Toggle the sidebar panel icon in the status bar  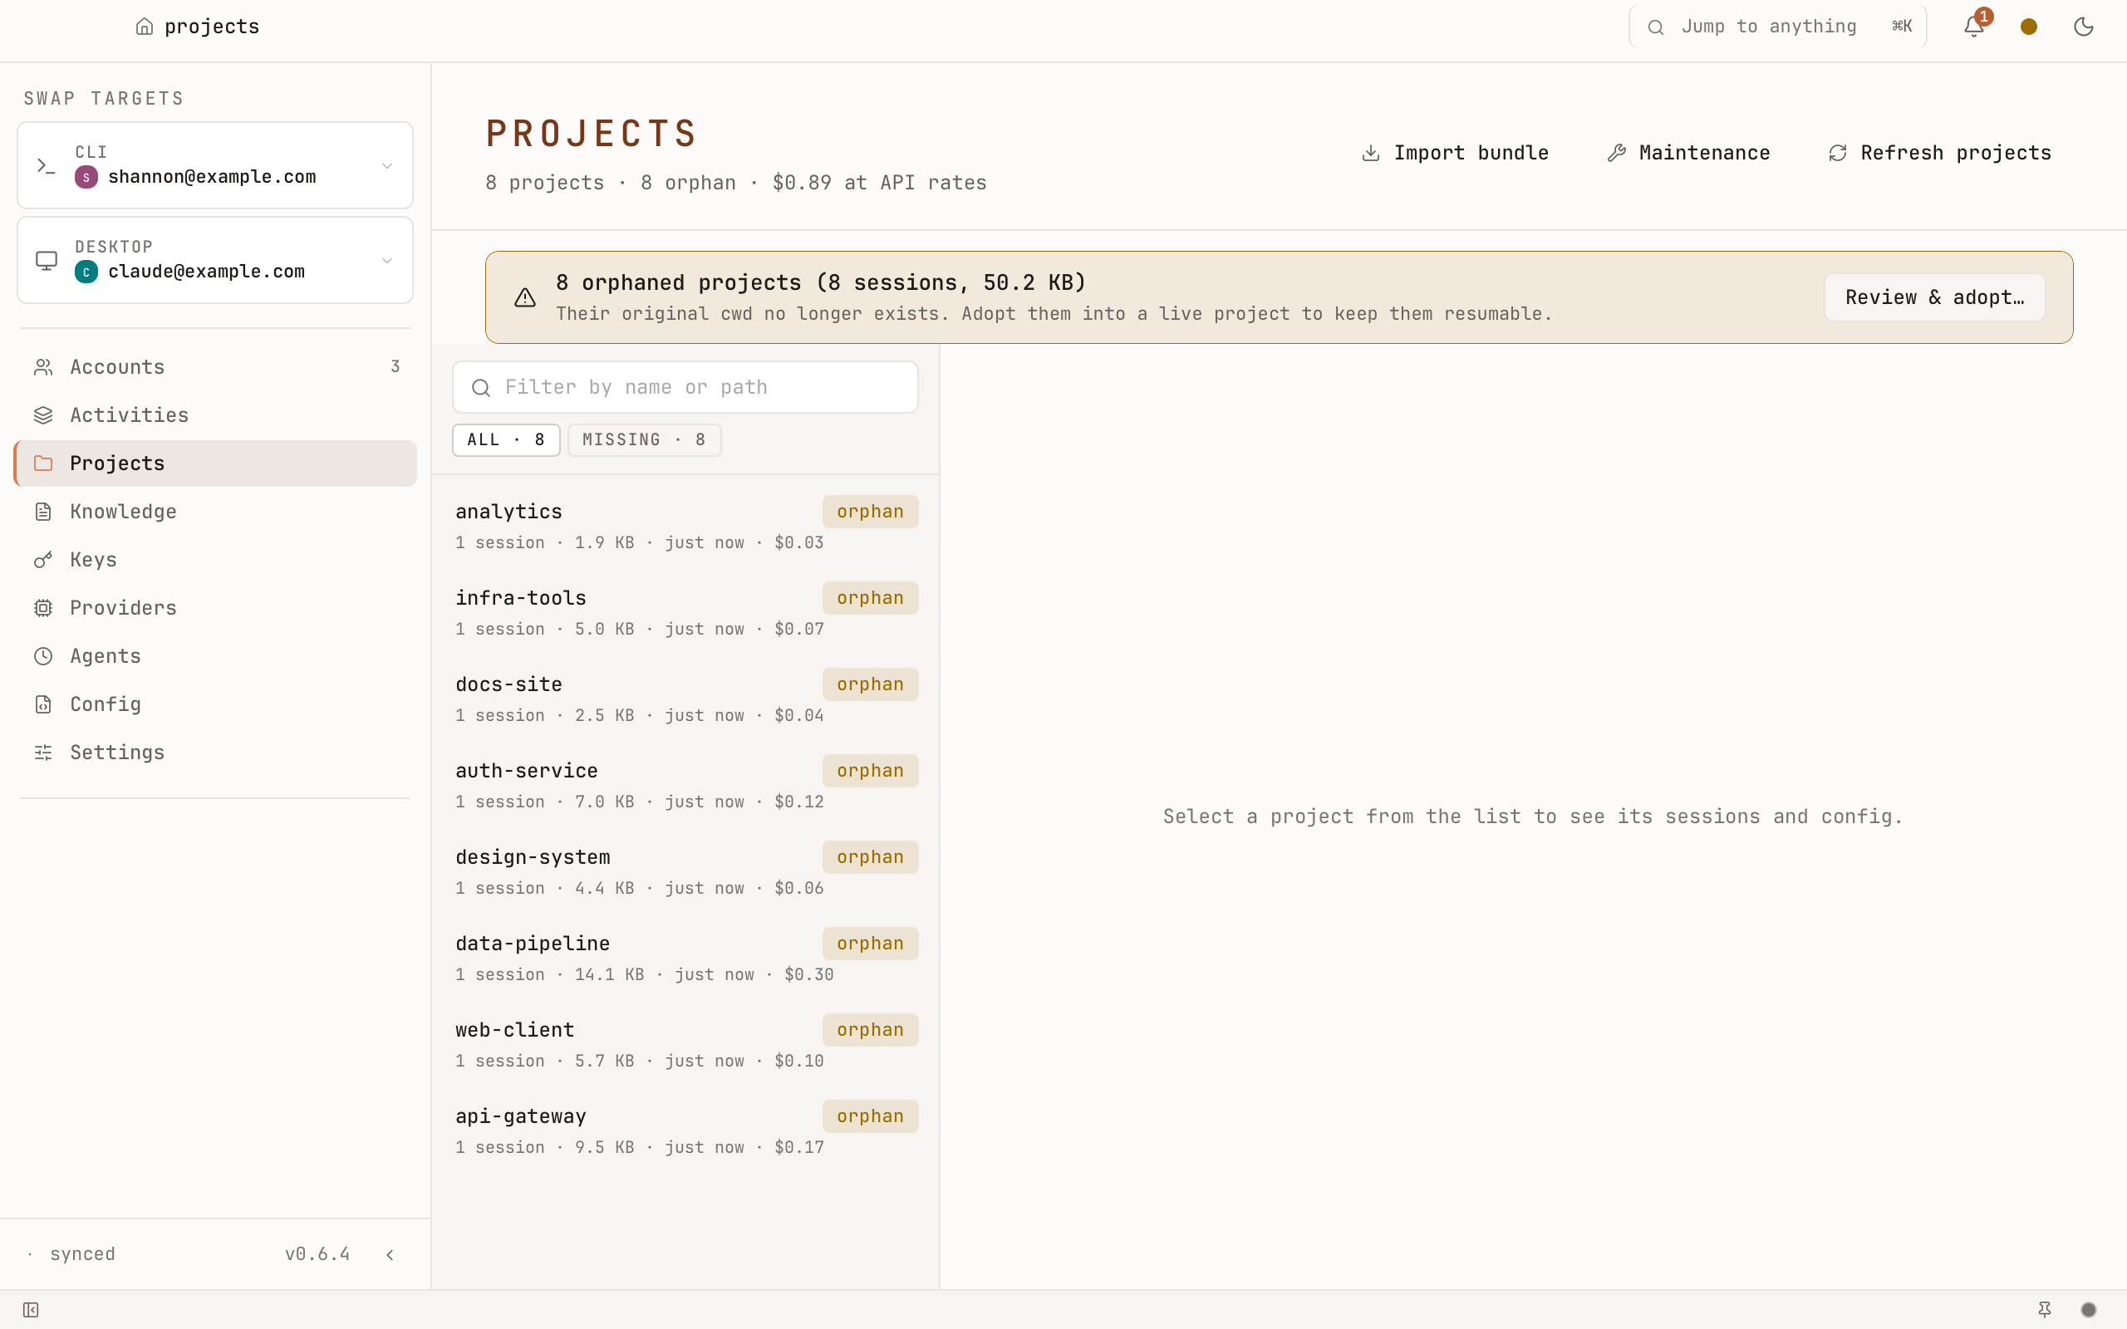[x=31, y=1311]
